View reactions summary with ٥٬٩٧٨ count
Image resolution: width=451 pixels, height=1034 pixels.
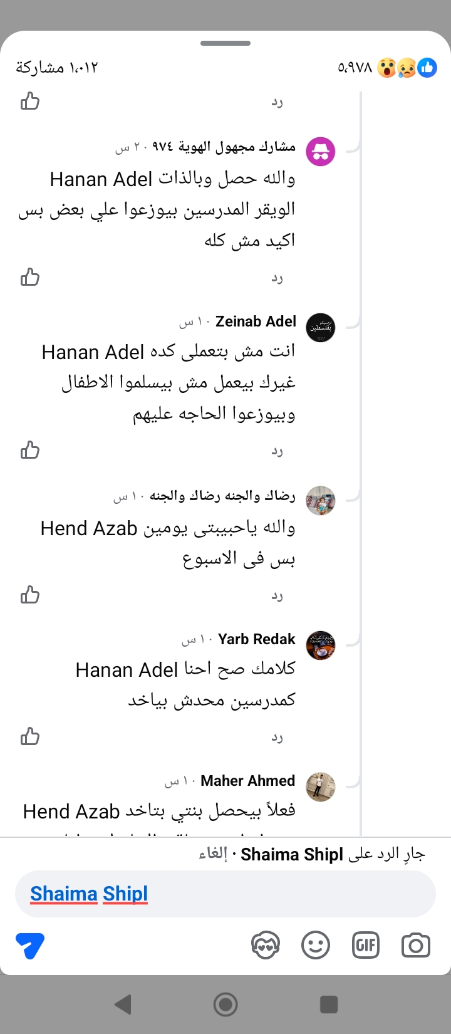click(387, 67)
